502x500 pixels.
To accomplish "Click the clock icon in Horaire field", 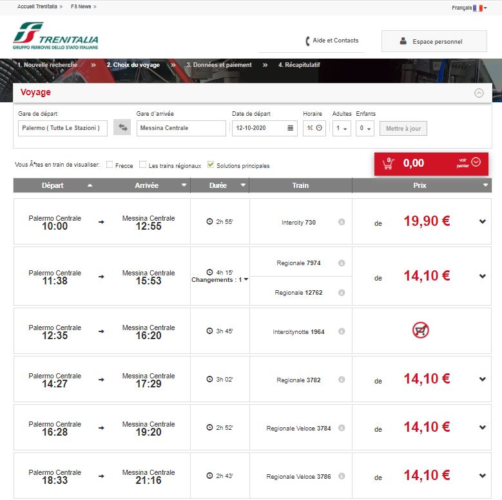I will pos(319,128).
